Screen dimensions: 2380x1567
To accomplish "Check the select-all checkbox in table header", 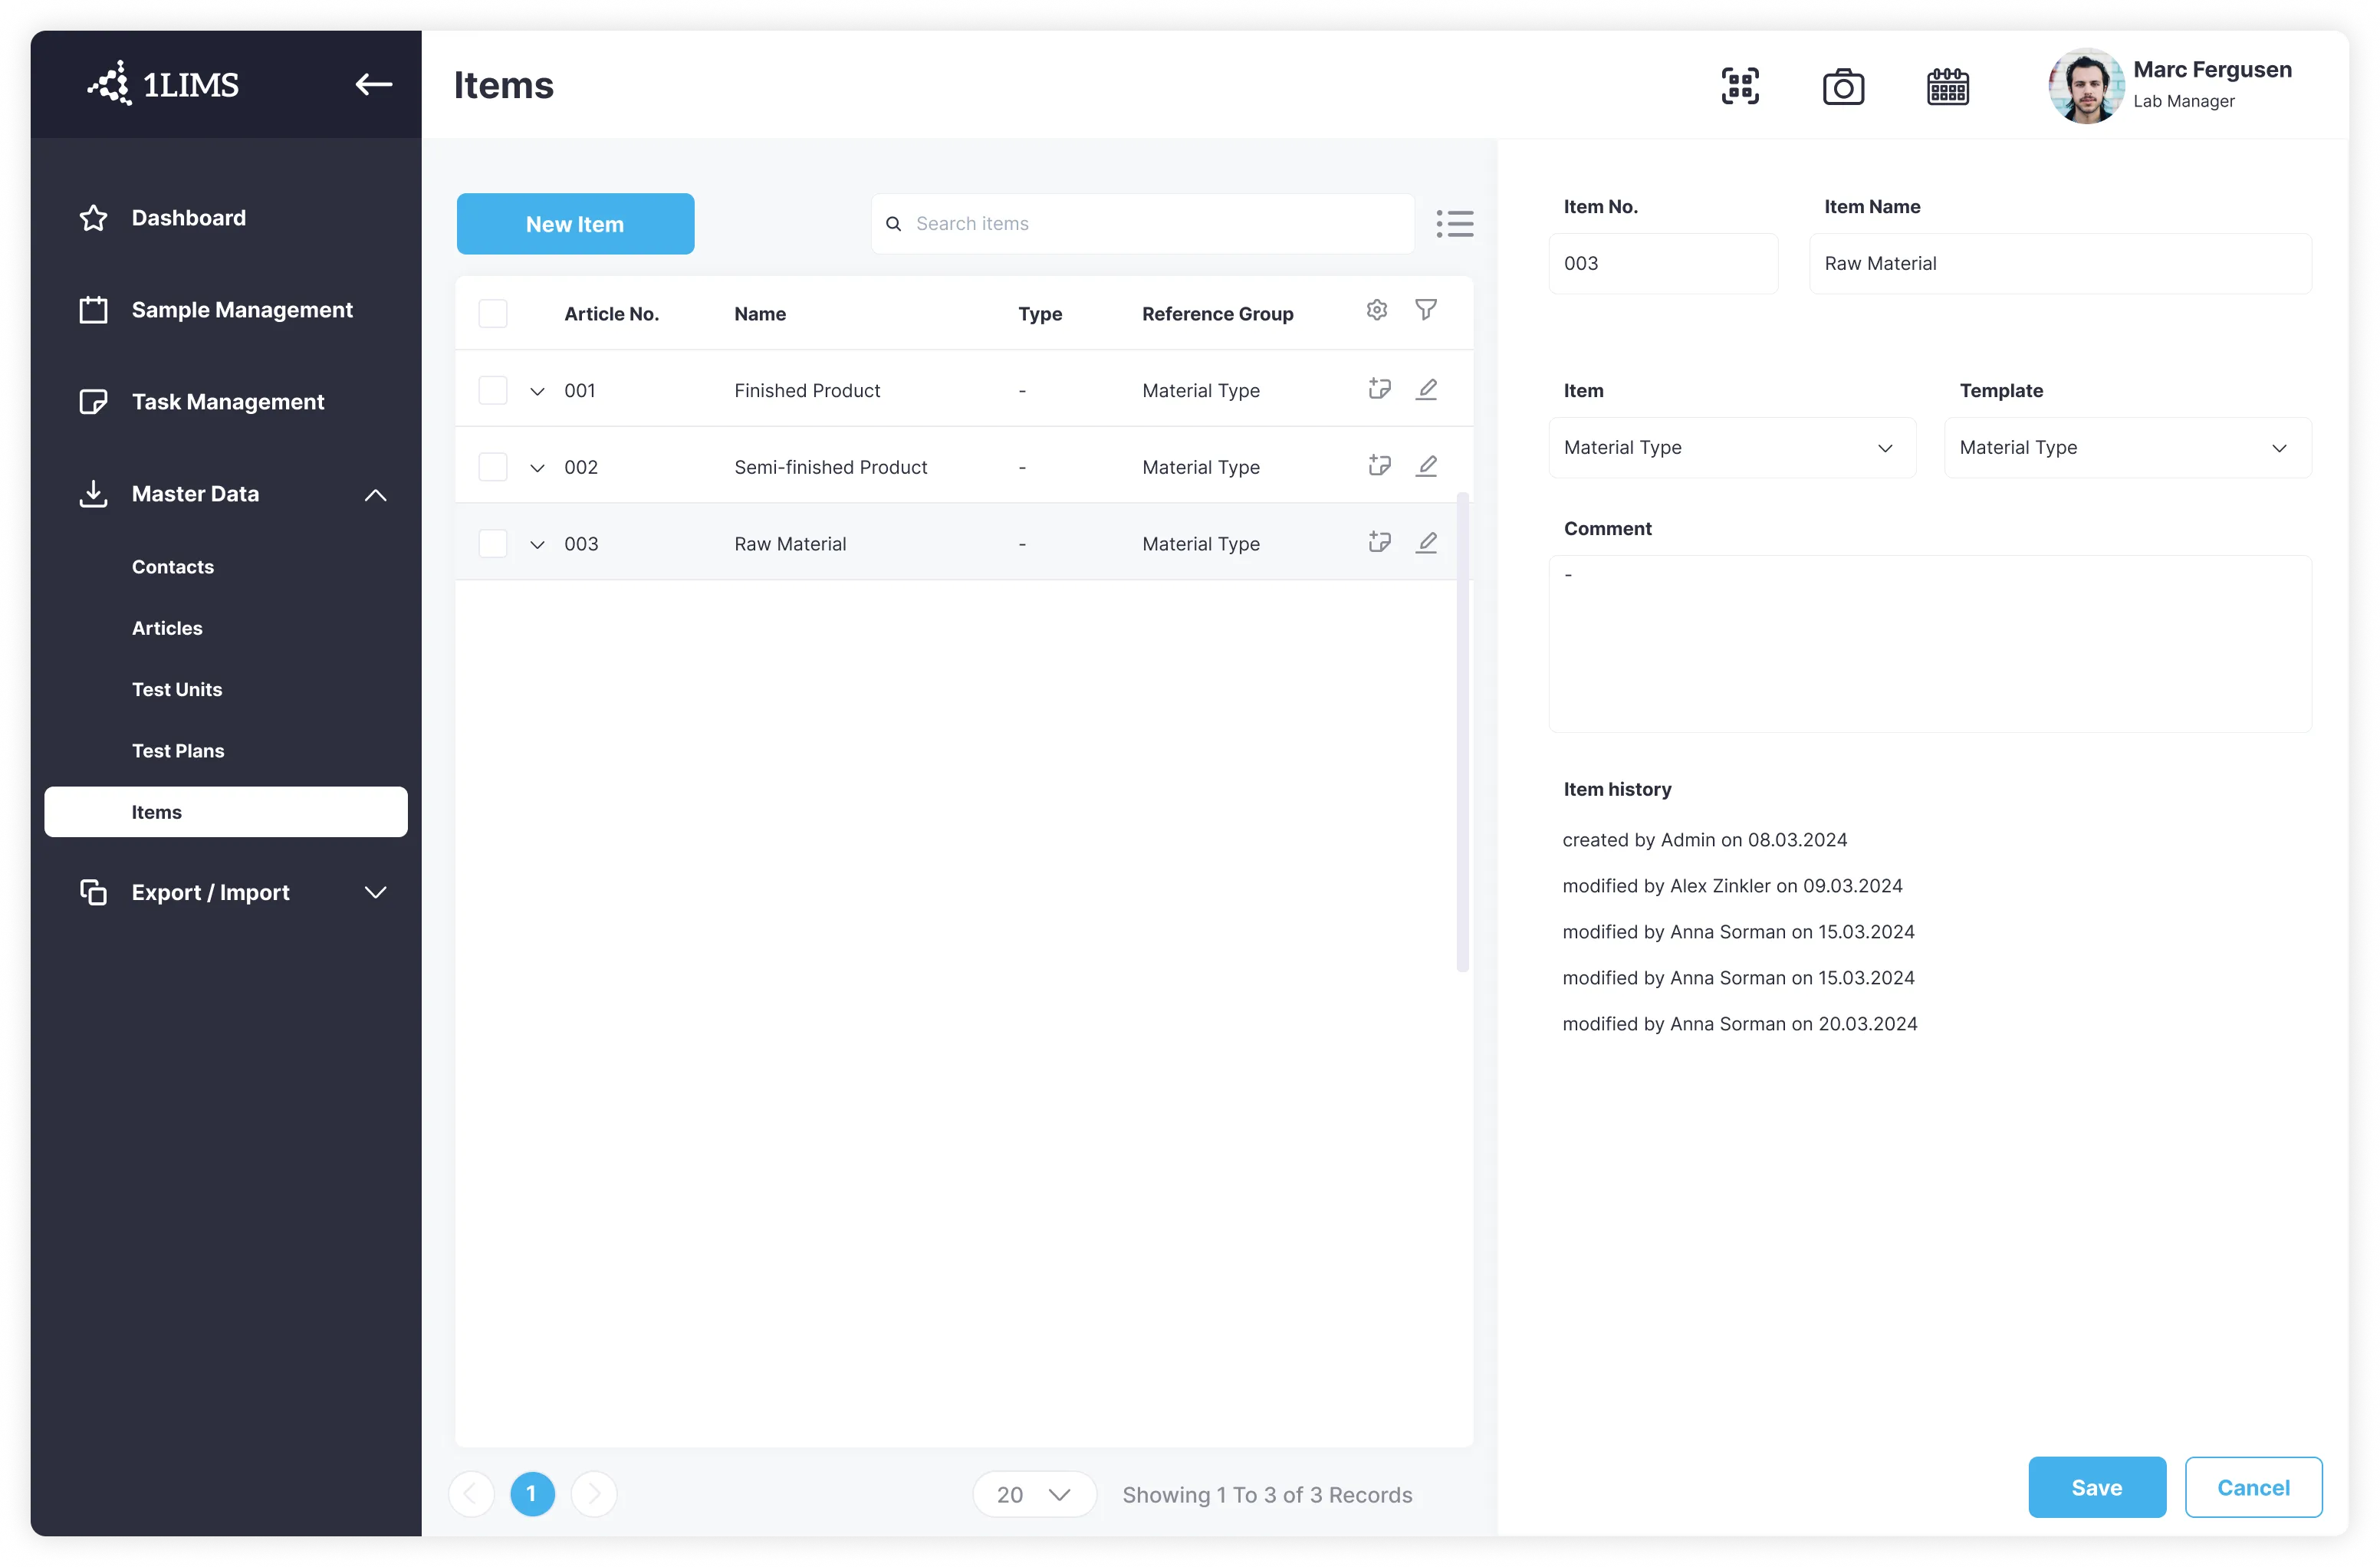I will tap(493, 314).
